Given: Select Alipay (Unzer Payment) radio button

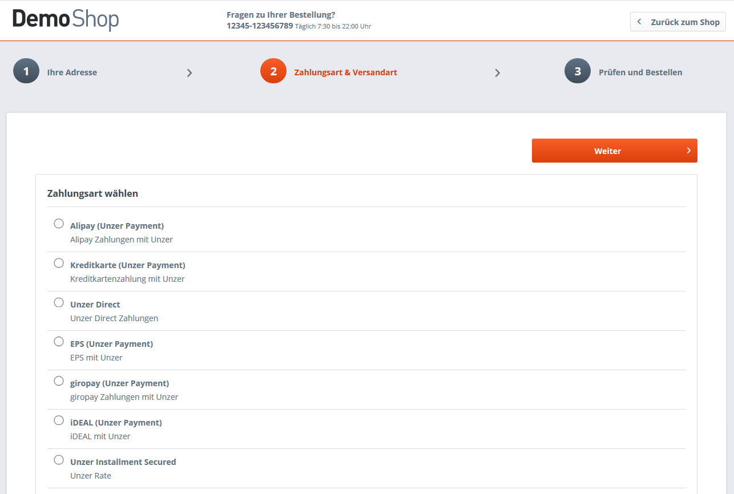Looking at the screenshot, I should 59,224.
